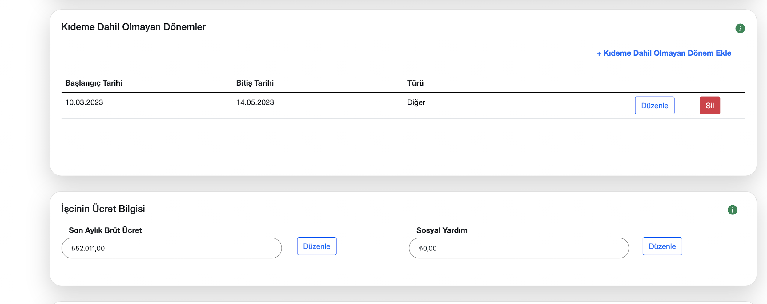767x304 pixels.
Task: Click the Bitiş Tarihi column header
Action: point(255,83)
